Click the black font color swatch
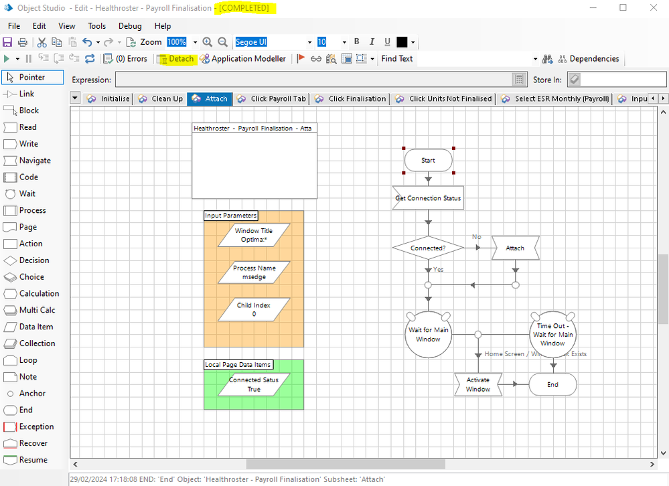The height and width of the screenshot is (486, 669). (x=402, y=42)
